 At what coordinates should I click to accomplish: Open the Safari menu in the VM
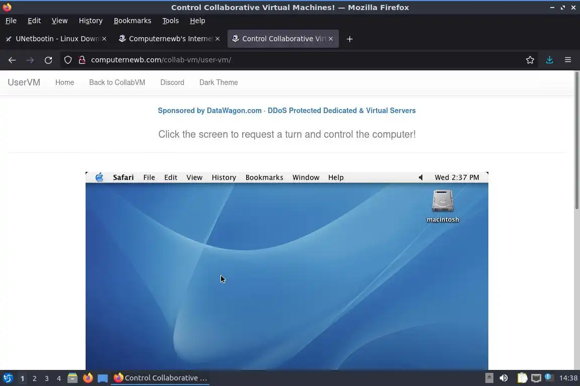point(123,177)
